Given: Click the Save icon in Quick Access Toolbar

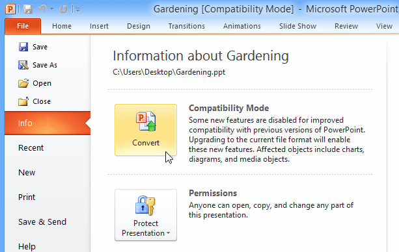Looking at the screenshot, I should point(28,9).
